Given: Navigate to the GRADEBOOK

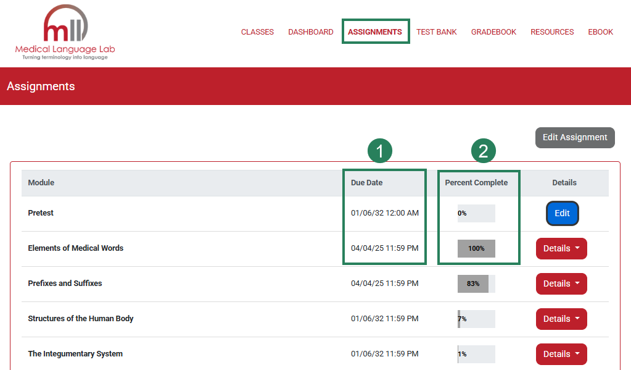Looking at the screenshot, I should tap(493, 32).
